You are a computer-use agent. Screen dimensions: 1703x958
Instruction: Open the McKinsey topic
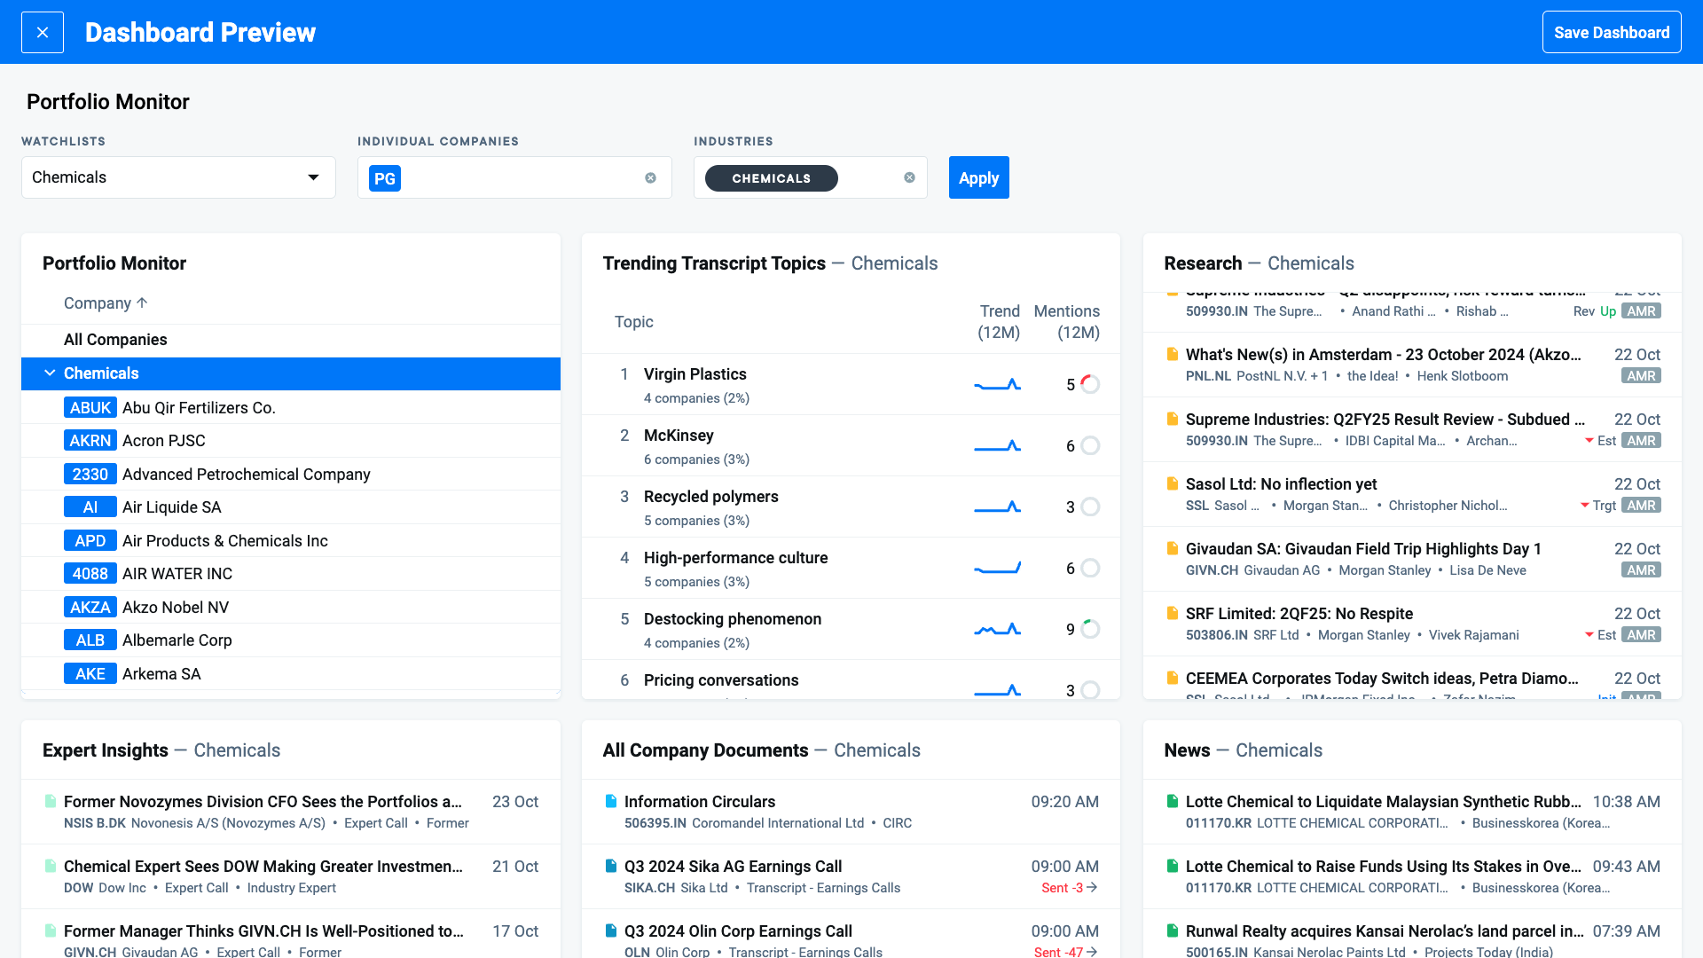coord(679,436)
